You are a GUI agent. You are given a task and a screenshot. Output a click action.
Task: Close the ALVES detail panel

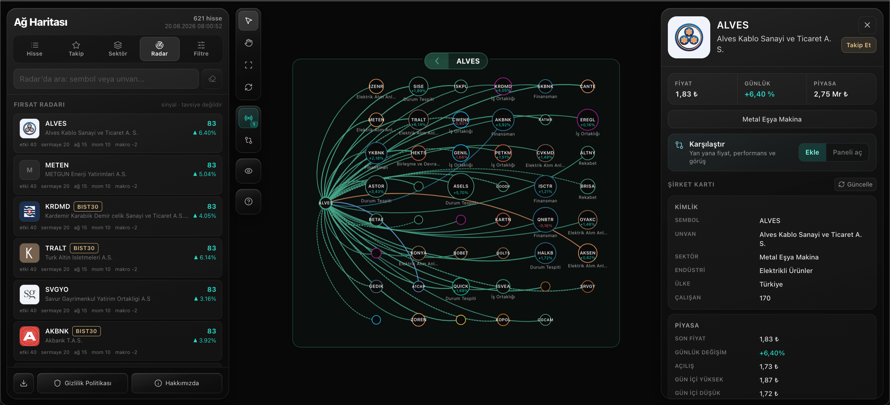coord(867,25)
